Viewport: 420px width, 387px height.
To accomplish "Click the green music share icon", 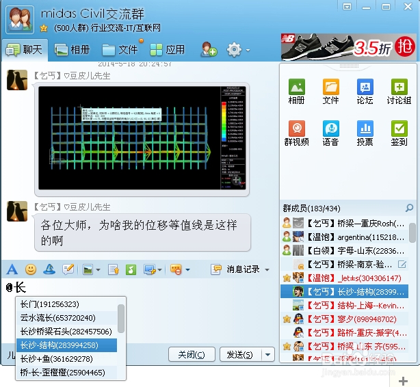I will point(131,269).
